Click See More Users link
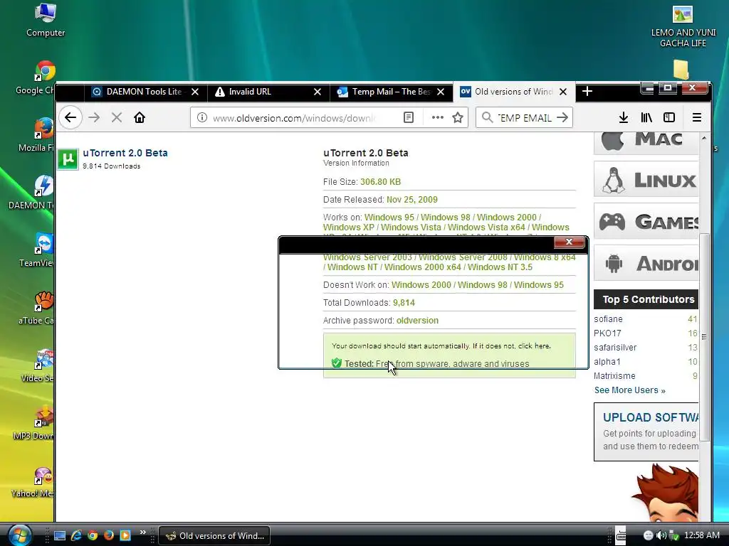Viewport: 729px width, 546px height. pos(629,390)
